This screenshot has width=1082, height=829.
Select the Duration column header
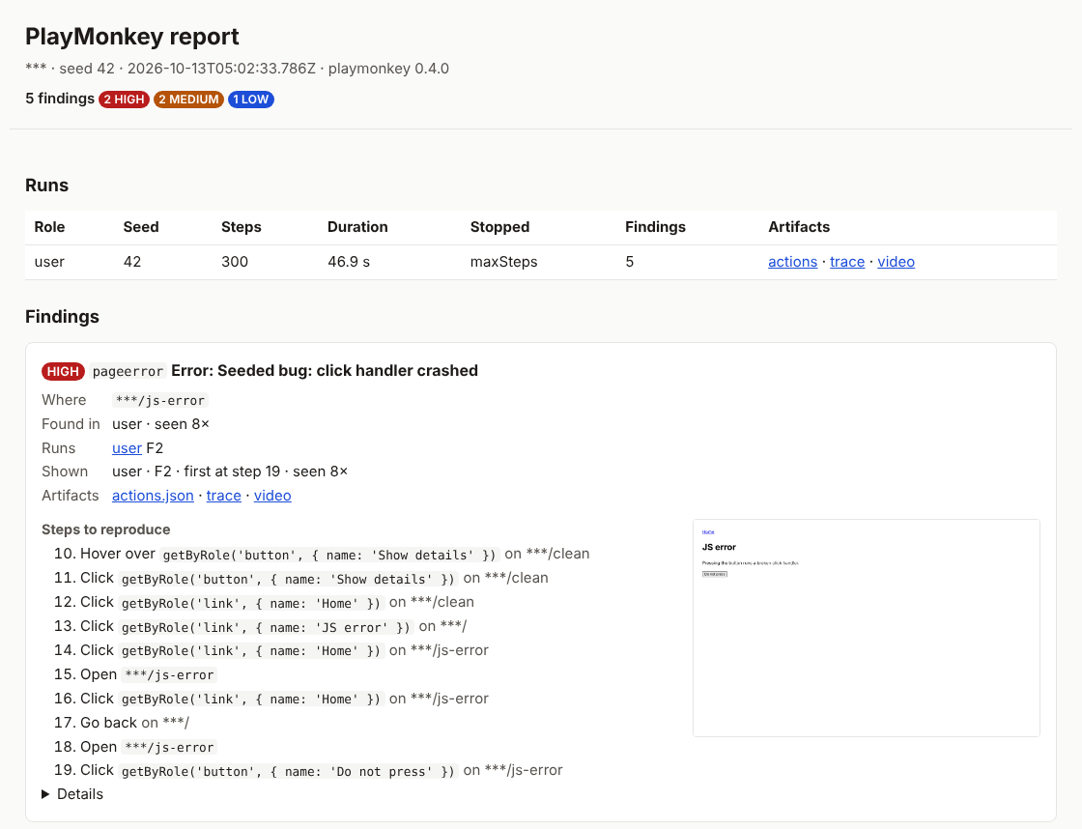tap(357, 227)
